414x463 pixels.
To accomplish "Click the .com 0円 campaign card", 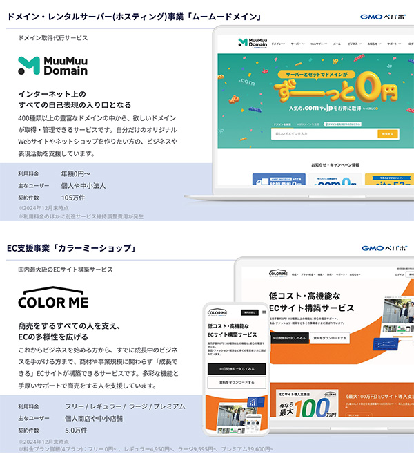I will tap(335, 179).
